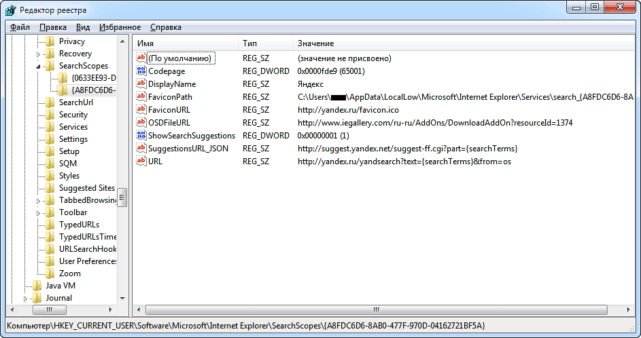
Task: Click the folder icon for the Security key
Action: click(x=50, y=114)
